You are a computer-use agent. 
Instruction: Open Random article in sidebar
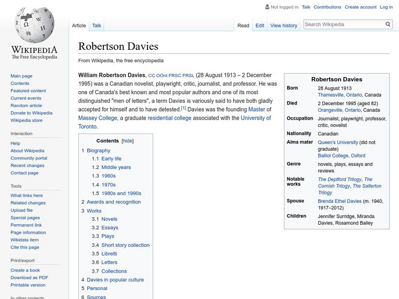click(26, 106)
